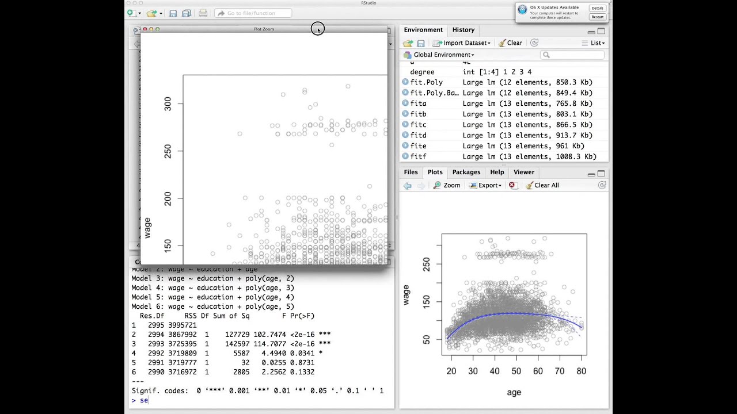Image resolution: width=737 pixels, height=414 pixels.
Task: Expand the fit.Poly object
Action: point(405,82)
